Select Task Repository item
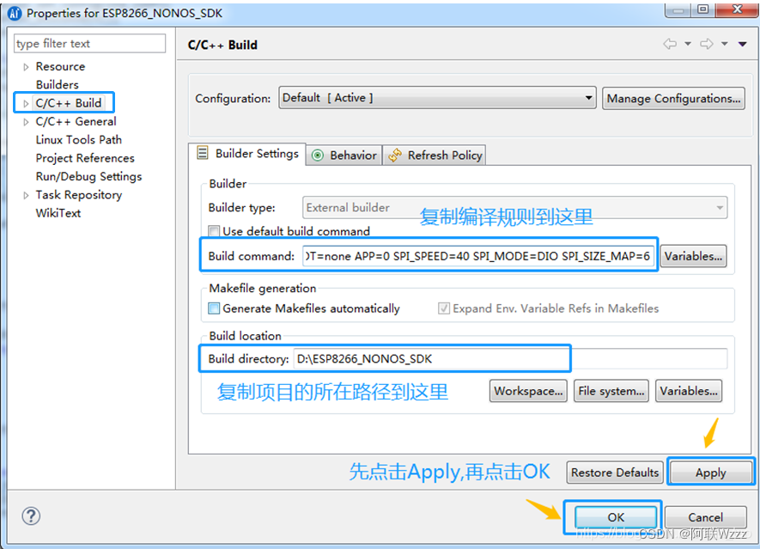 pos(79,195)
